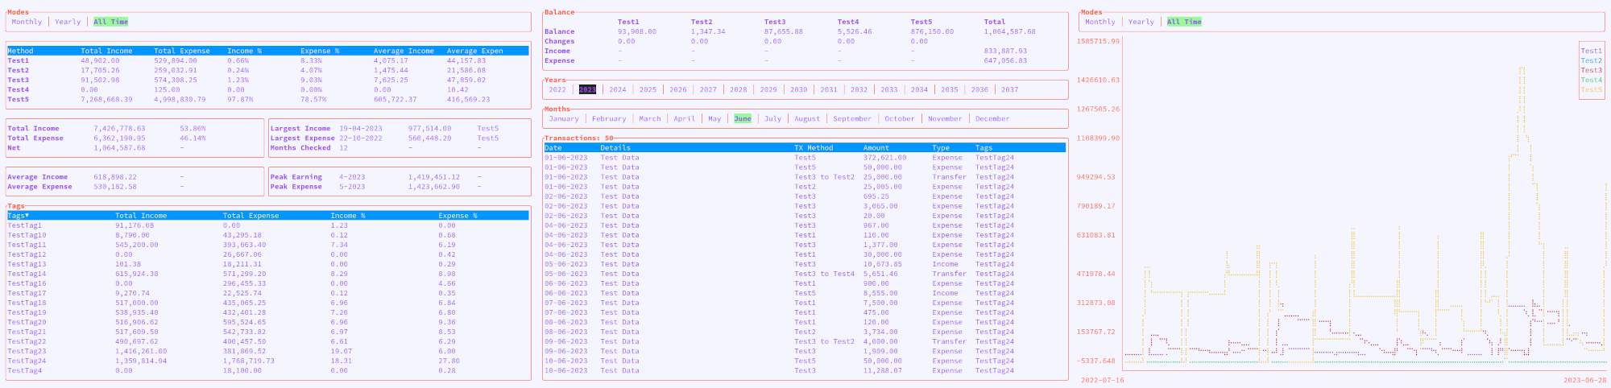Click the Test5 balance 876,150.00
The height and width of the screenshot is (388, 1611).
click(x=932, y=31)
